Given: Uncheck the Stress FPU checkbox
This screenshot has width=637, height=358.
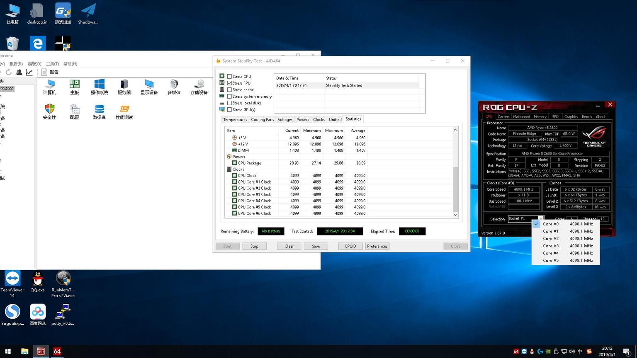Looking at the screenshot, I should click(229, 83).
